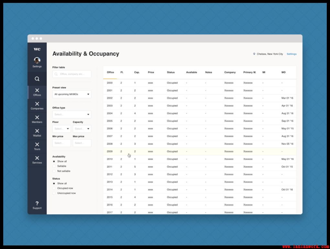This screenshot has height=249, width=330.
Task: Select the Sellable availability option
Action: (x=54, y=166)
